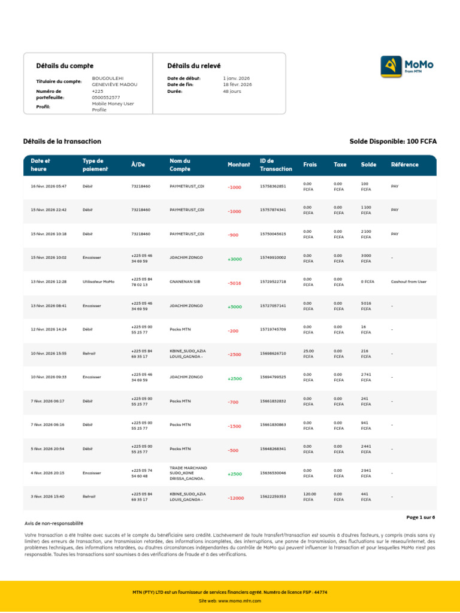Click the Type de paiement column header

click(x=95, y=165)
